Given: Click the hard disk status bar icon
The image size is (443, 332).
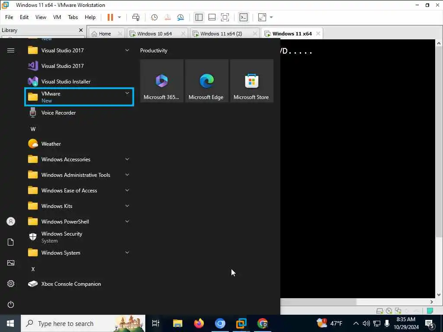Looking at the screenshot, I should [380, 311].
